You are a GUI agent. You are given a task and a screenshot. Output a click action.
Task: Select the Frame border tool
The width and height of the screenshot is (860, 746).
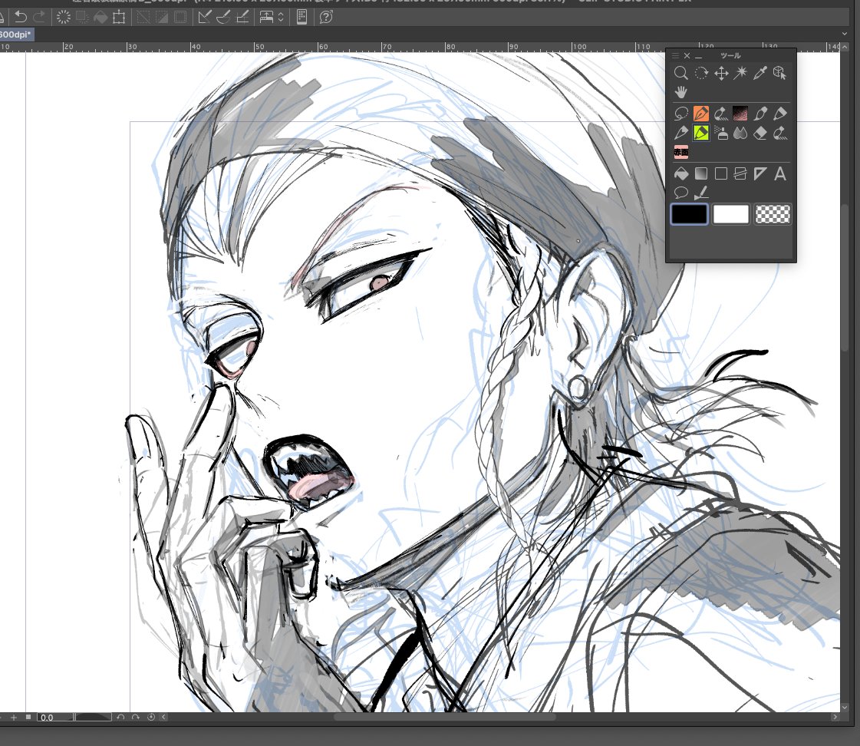(x=740, y=174)
